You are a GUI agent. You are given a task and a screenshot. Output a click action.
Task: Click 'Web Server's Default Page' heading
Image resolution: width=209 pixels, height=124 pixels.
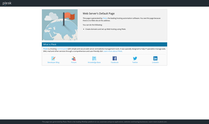(x=99, y=14)
